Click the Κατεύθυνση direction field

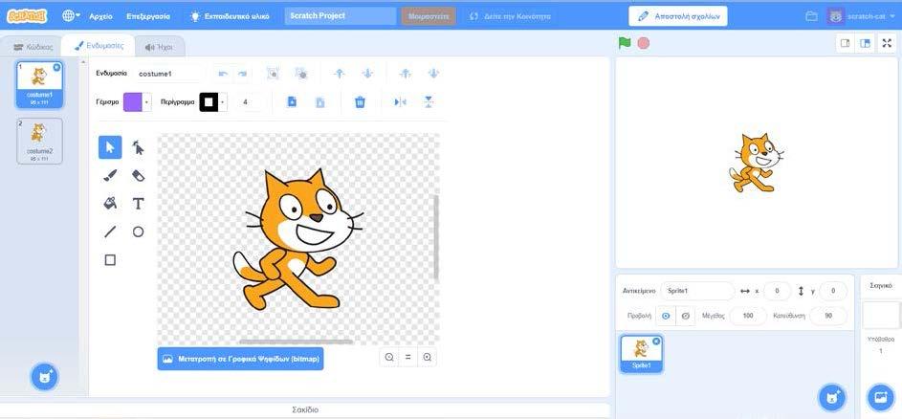pos(827,316)
